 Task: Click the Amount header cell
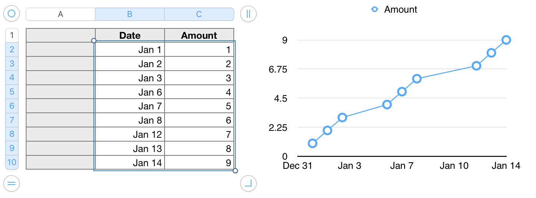[x=199, y=35]
